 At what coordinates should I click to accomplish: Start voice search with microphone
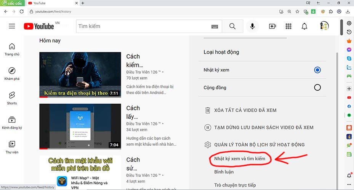(x=252, y=26)
